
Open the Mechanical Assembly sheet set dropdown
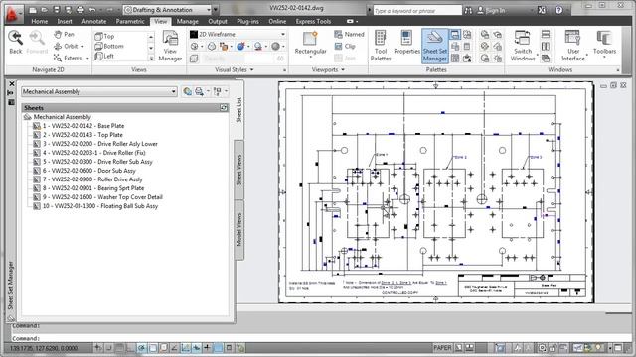[99, 92]
